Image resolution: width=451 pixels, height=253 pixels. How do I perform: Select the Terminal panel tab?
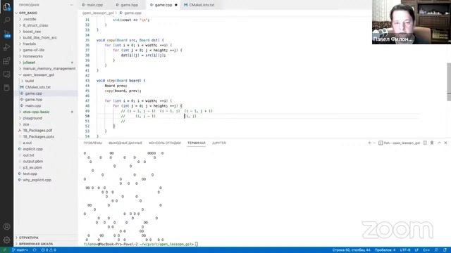coord(197,143)
